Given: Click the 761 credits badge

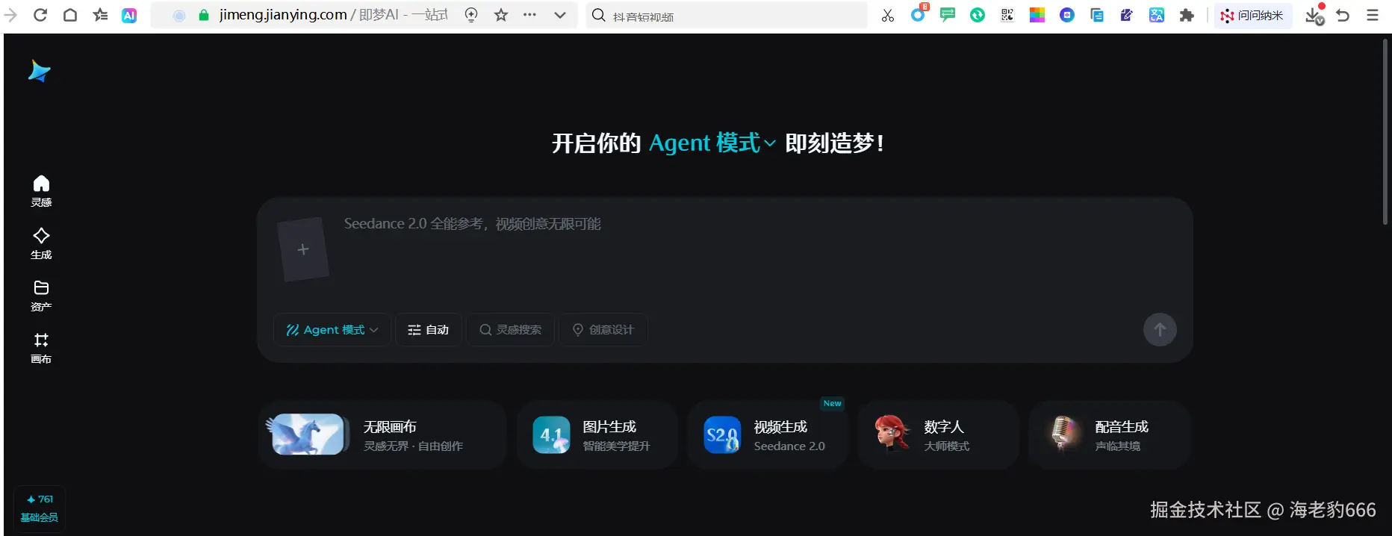Looking at the screenshot, I should pyautogui.click(x=40, y=499).
